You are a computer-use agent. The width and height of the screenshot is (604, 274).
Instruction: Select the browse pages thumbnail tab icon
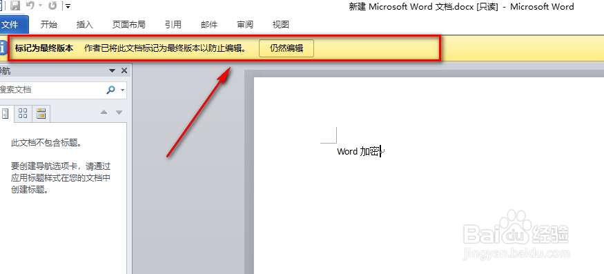(x=23, y=113)
